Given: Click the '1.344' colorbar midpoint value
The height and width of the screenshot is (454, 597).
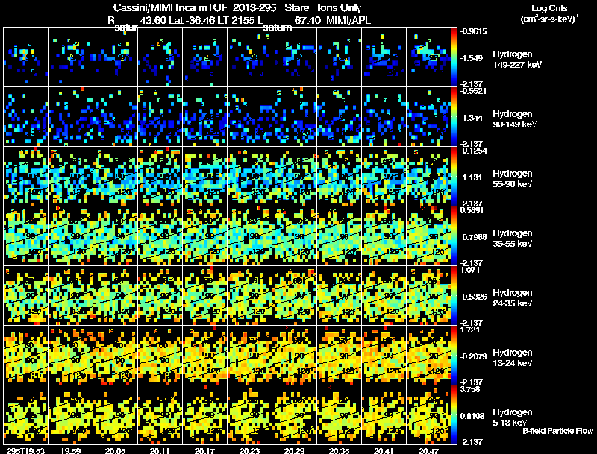Looking at the screenshot, I should (472, 118).
